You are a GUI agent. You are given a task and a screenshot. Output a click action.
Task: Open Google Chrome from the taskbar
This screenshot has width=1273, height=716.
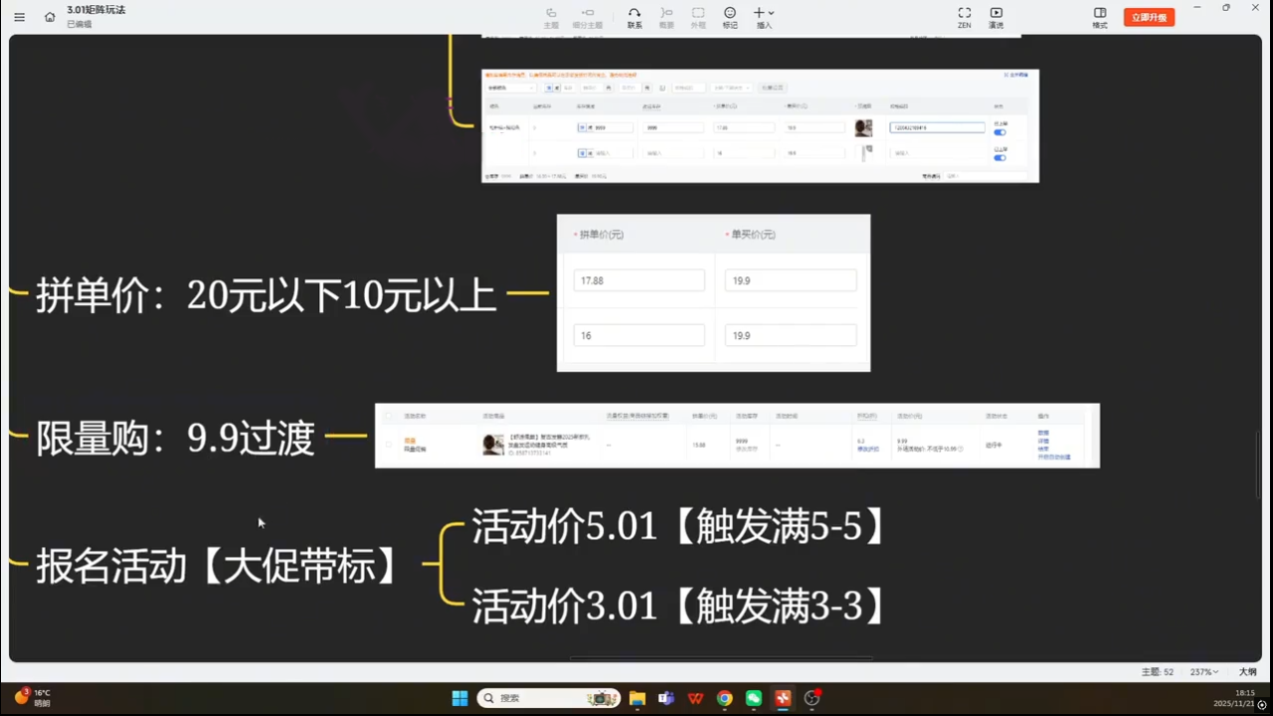click(x=725, y=698)
